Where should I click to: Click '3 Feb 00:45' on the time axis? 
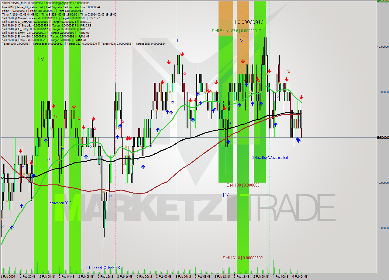tap(164, 277)
